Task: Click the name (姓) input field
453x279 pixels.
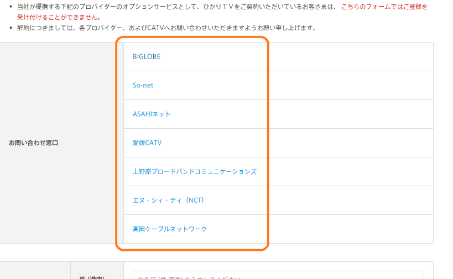Action: pos(278,275)
